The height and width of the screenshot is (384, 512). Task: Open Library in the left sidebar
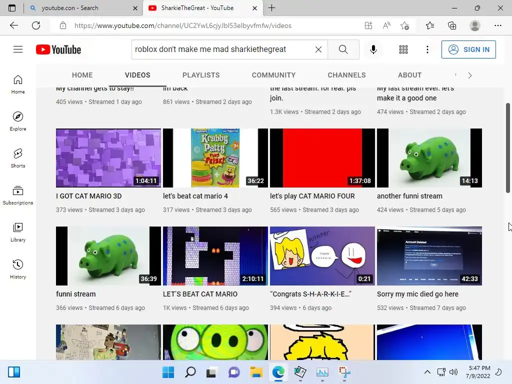[18, 232]
